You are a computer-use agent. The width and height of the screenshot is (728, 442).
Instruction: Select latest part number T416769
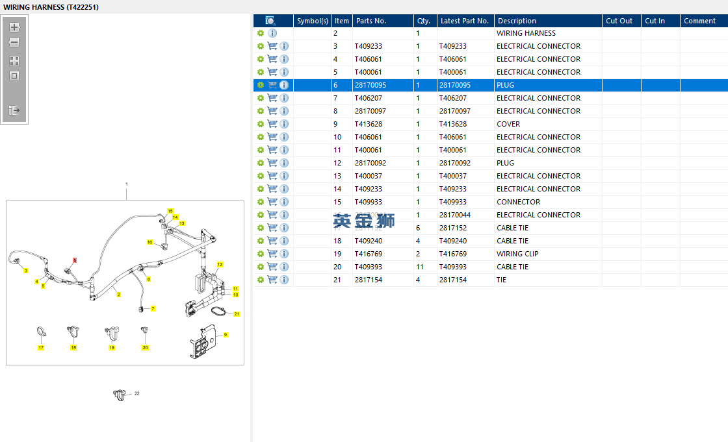[x=453, y=254]
